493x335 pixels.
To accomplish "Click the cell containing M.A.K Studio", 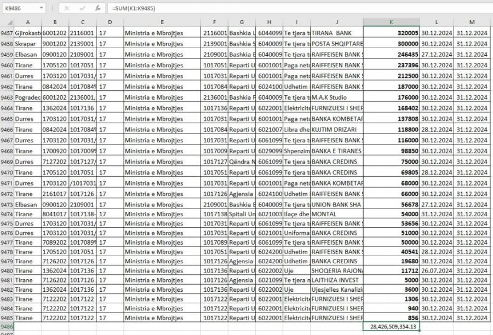I will click(336, 97).
